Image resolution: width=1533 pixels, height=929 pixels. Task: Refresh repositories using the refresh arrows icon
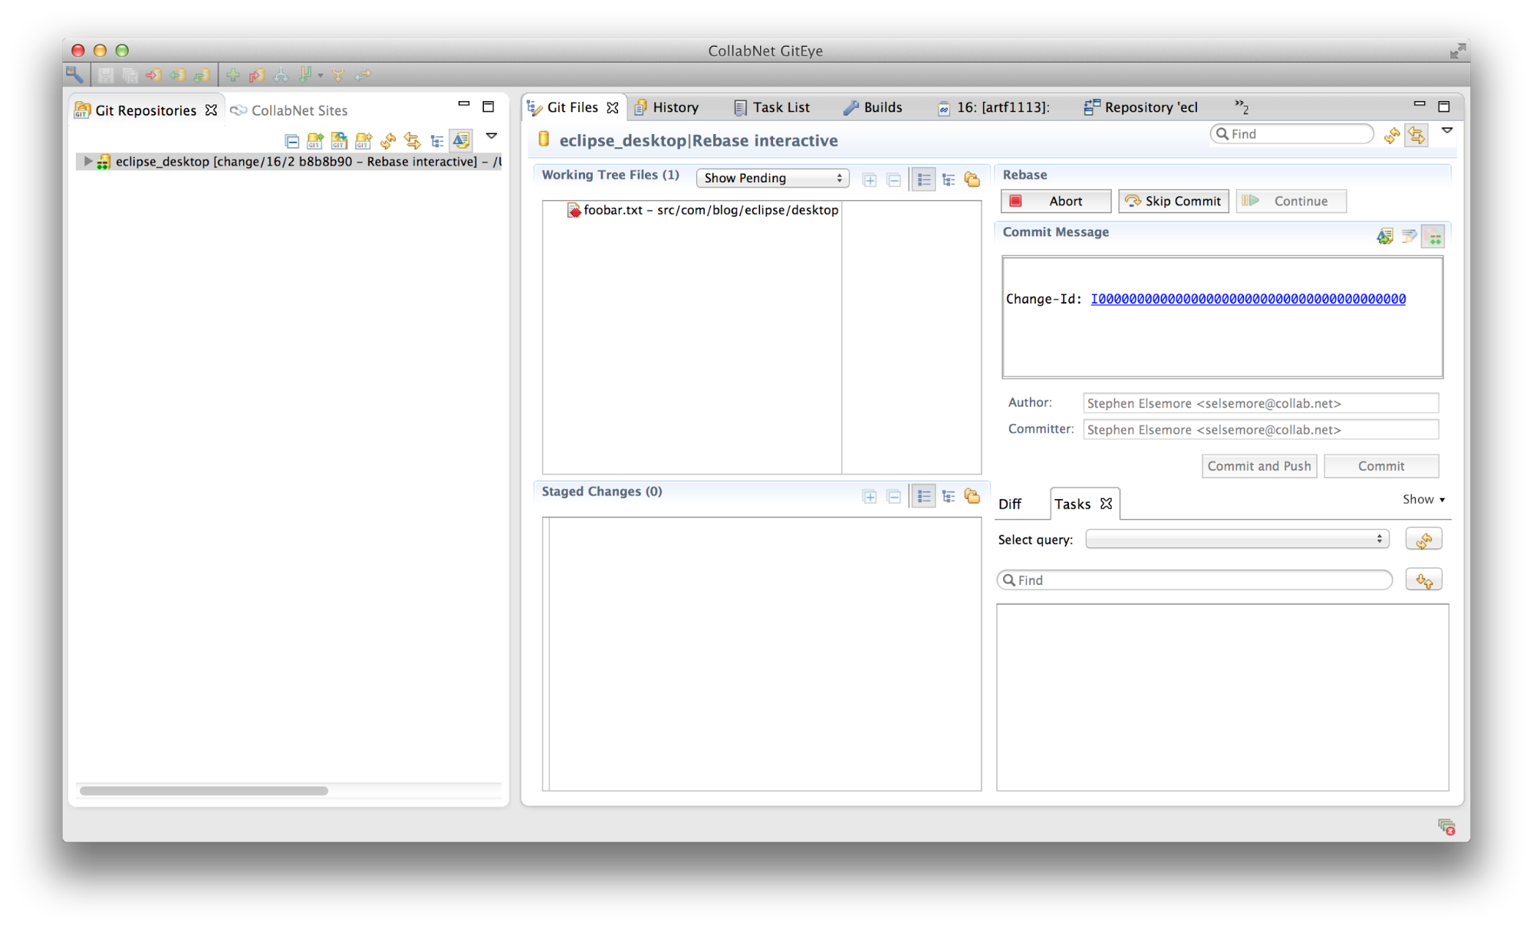click(x=389, y=140)
